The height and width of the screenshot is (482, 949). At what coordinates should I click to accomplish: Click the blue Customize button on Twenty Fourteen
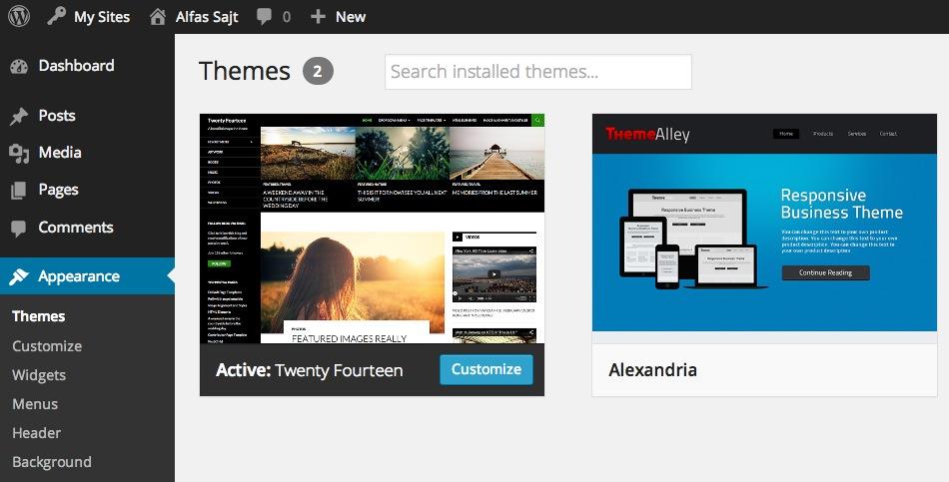click(x=486, y=369)
